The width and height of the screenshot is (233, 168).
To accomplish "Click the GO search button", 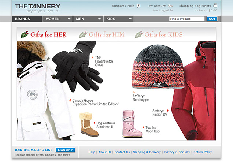I will click(x=212, y=19).
